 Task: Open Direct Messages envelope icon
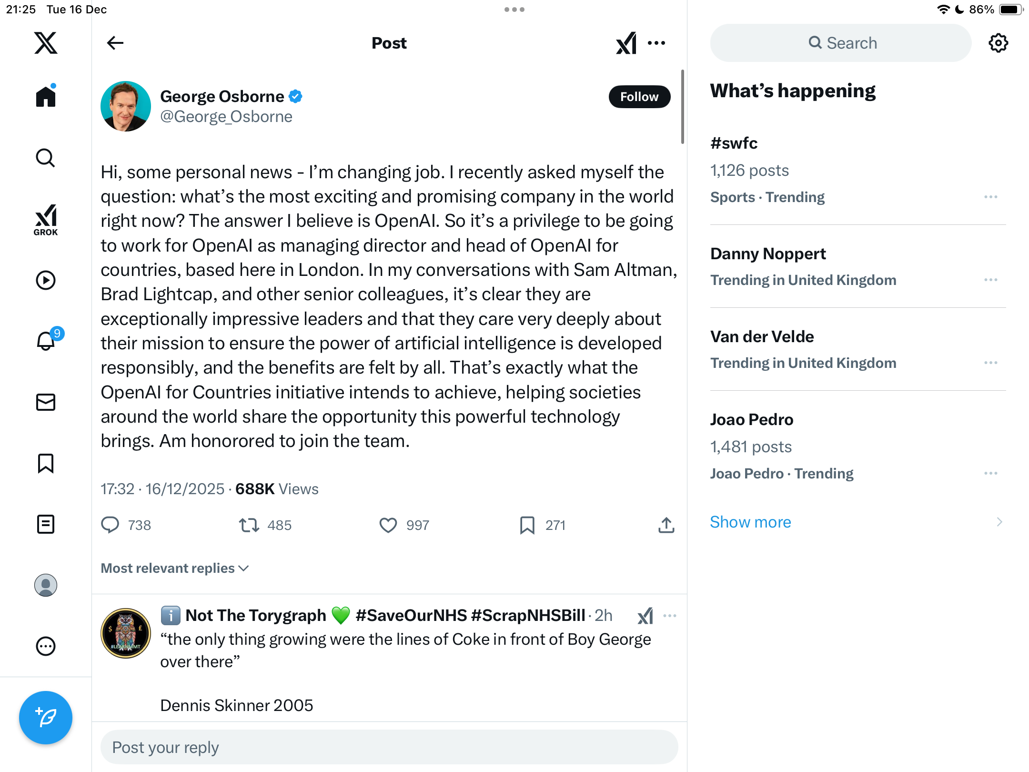pos(46,402)
